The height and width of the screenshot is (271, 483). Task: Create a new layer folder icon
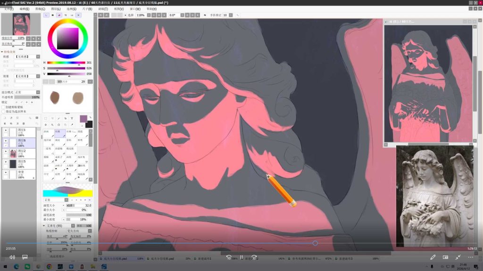(x=17, y=118)
